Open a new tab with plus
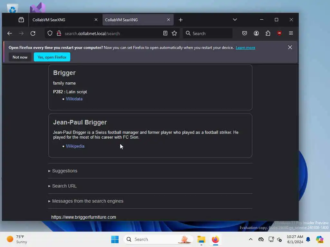The image size is (330, 247). [x=180, y=20]
